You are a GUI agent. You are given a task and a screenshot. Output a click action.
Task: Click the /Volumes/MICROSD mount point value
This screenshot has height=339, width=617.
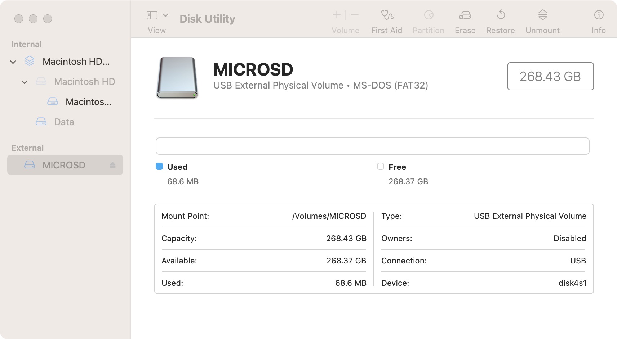pos(329,216)
